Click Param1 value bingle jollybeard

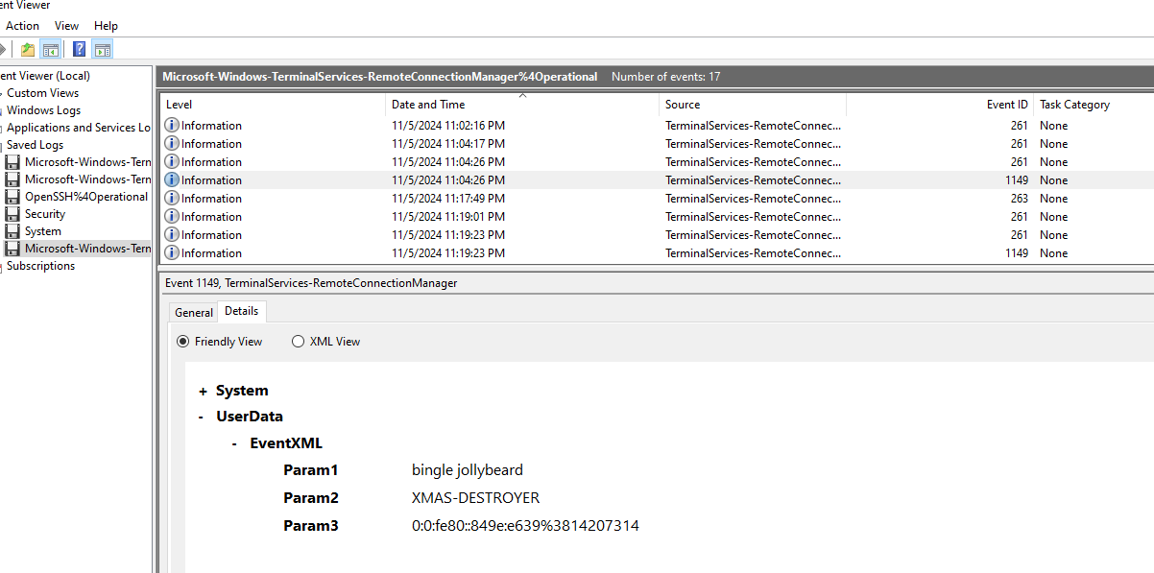[468, 470]
